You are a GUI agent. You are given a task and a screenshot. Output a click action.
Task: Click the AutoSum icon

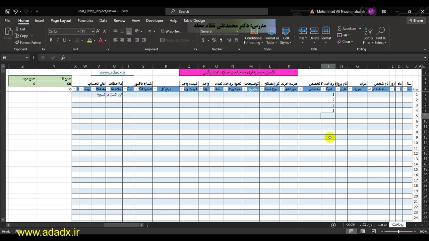[x=340, y=29]
